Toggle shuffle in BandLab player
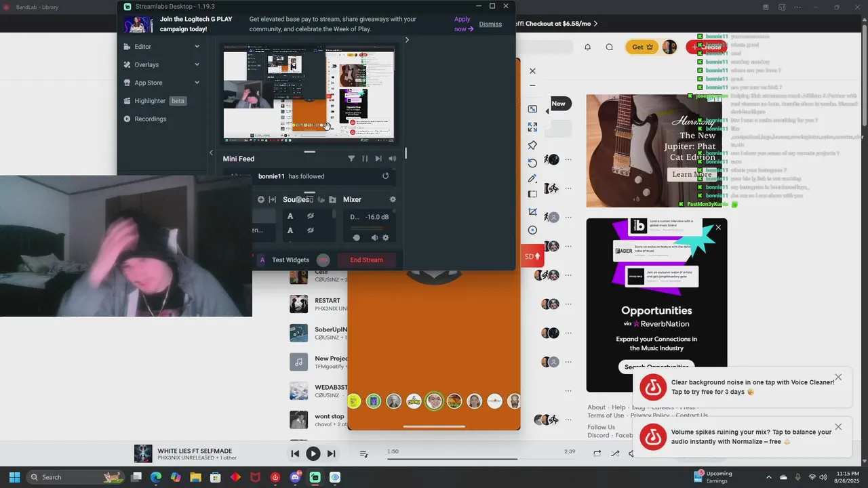 [x=614, y=454]
